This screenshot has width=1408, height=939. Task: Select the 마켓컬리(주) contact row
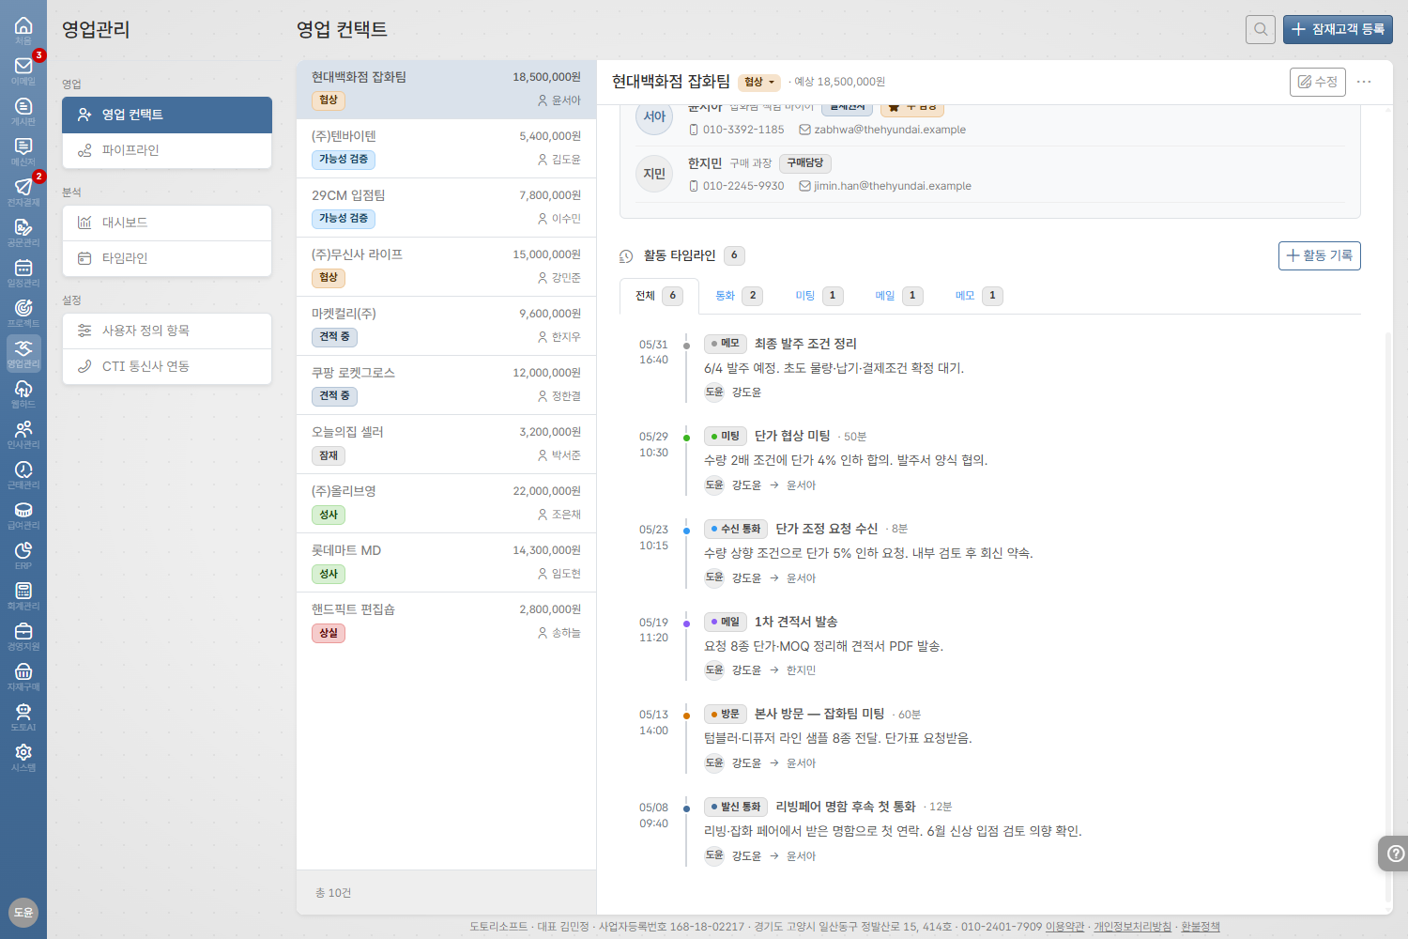tap(446, 326)
